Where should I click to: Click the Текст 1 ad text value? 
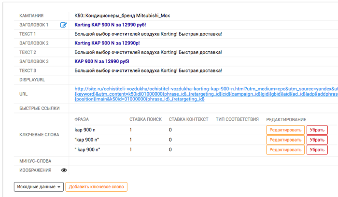[x=148, y=34]
